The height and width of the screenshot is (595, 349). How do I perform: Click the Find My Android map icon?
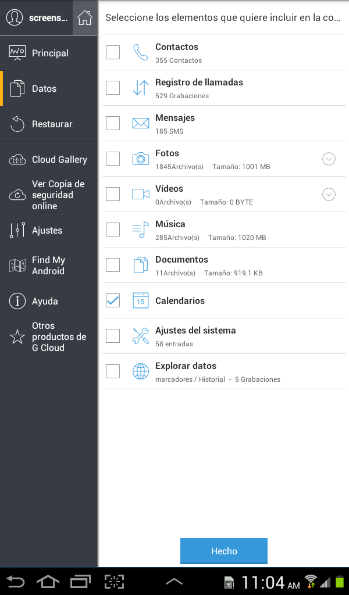17,266
